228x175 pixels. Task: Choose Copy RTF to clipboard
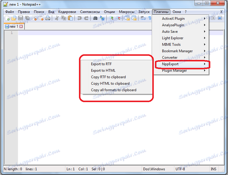(116, 77)
